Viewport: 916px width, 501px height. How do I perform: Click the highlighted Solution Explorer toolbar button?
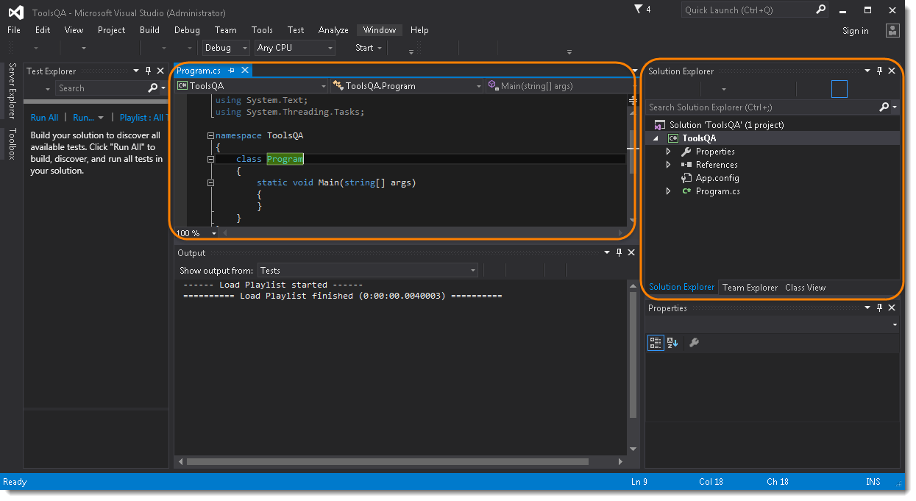tap(839, 89)
